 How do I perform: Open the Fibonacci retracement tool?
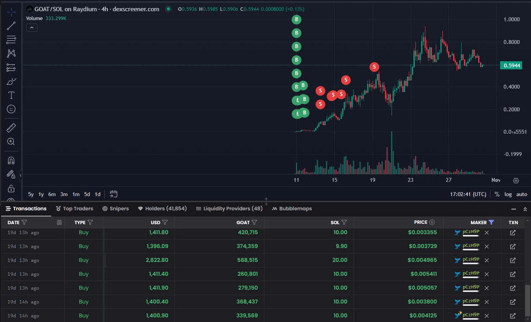click(11, 40)
